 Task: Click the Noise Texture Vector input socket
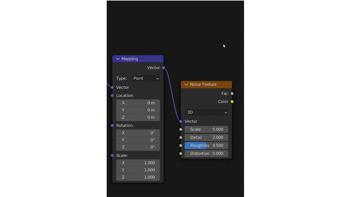(181, 121)
